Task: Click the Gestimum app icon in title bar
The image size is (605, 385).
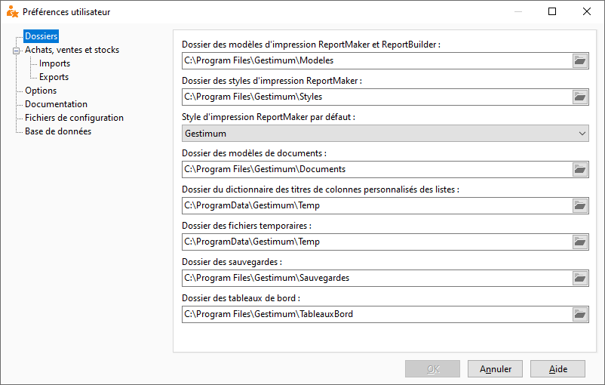Action: (x=12, y=11)
